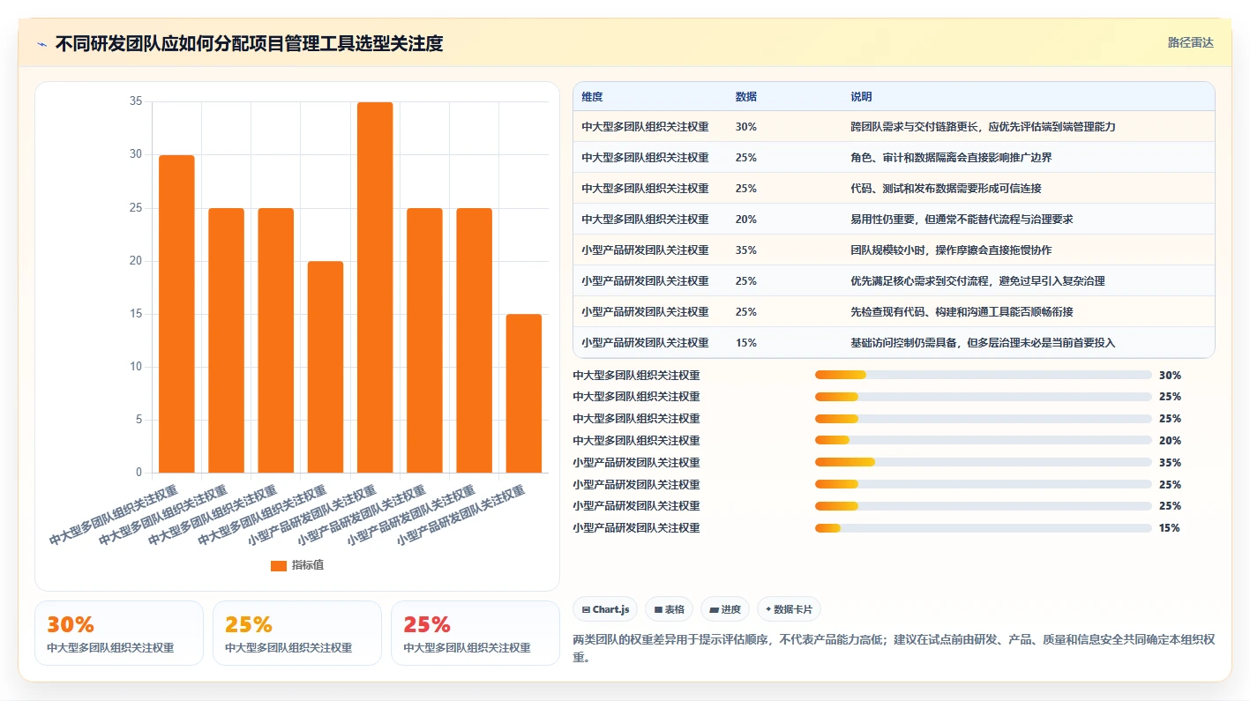Click the cell 代码、测试和发布数据需要形成可信连接

[x=946, y=189]
